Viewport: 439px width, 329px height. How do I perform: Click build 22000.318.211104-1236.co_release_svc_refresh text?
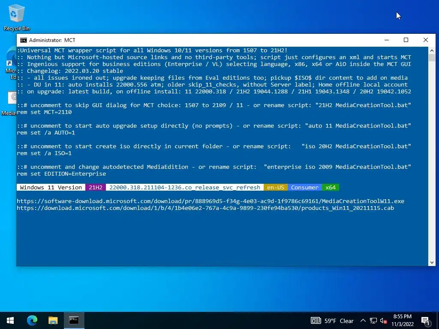tap(185, 187)
